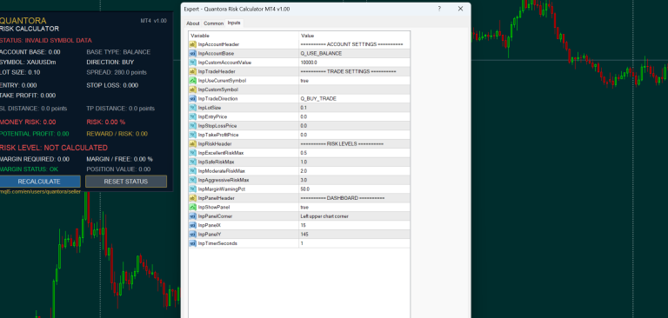
Task: Open the mql5.com quantora seller link
Action: [41, 192]
